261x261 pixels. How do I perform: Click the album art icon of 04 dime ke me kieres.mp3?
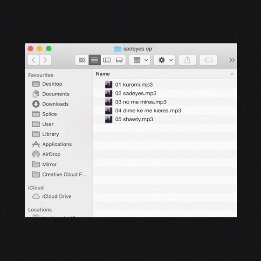[109, 110]
